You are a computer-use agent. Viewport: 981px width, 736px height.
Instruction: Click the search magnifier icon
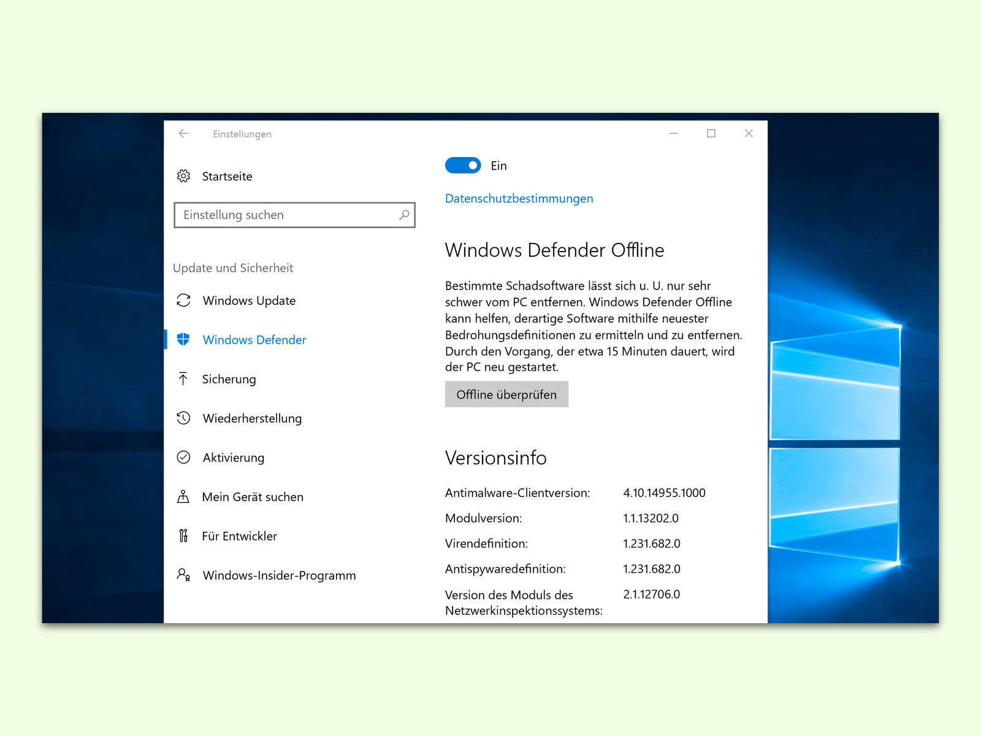point(404,215)
